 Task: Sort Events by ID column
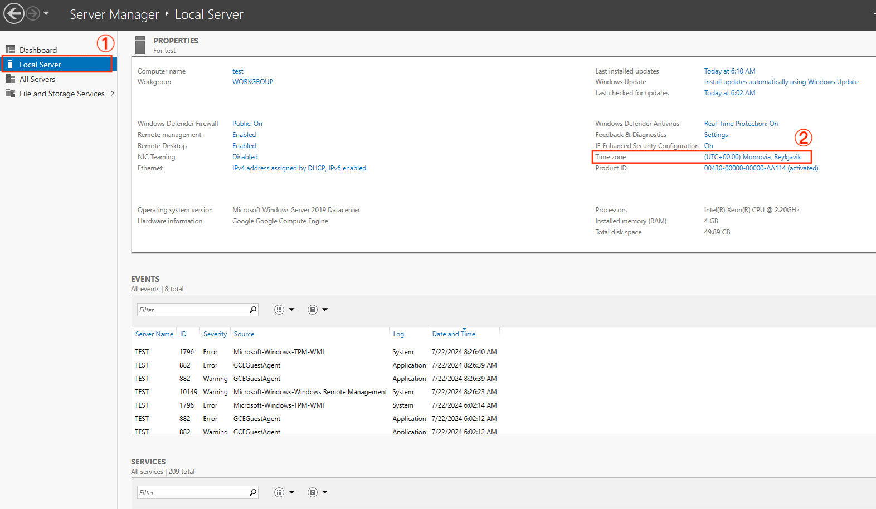[x=183, y=334]
